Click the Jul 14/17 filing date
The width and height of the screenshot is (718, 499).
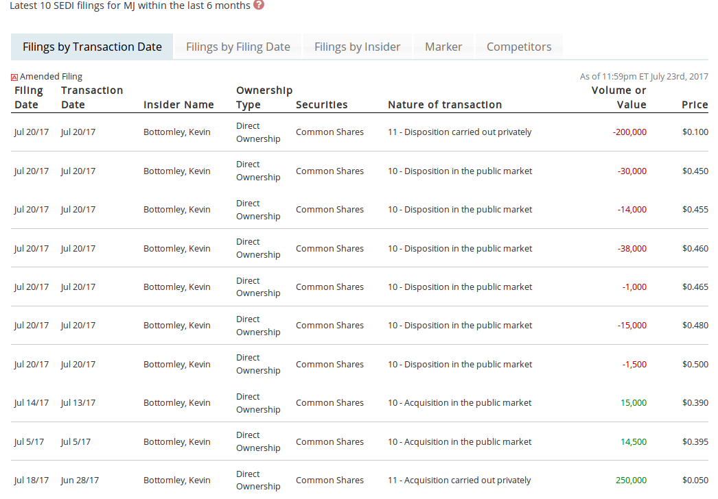[x=31, y=403]
